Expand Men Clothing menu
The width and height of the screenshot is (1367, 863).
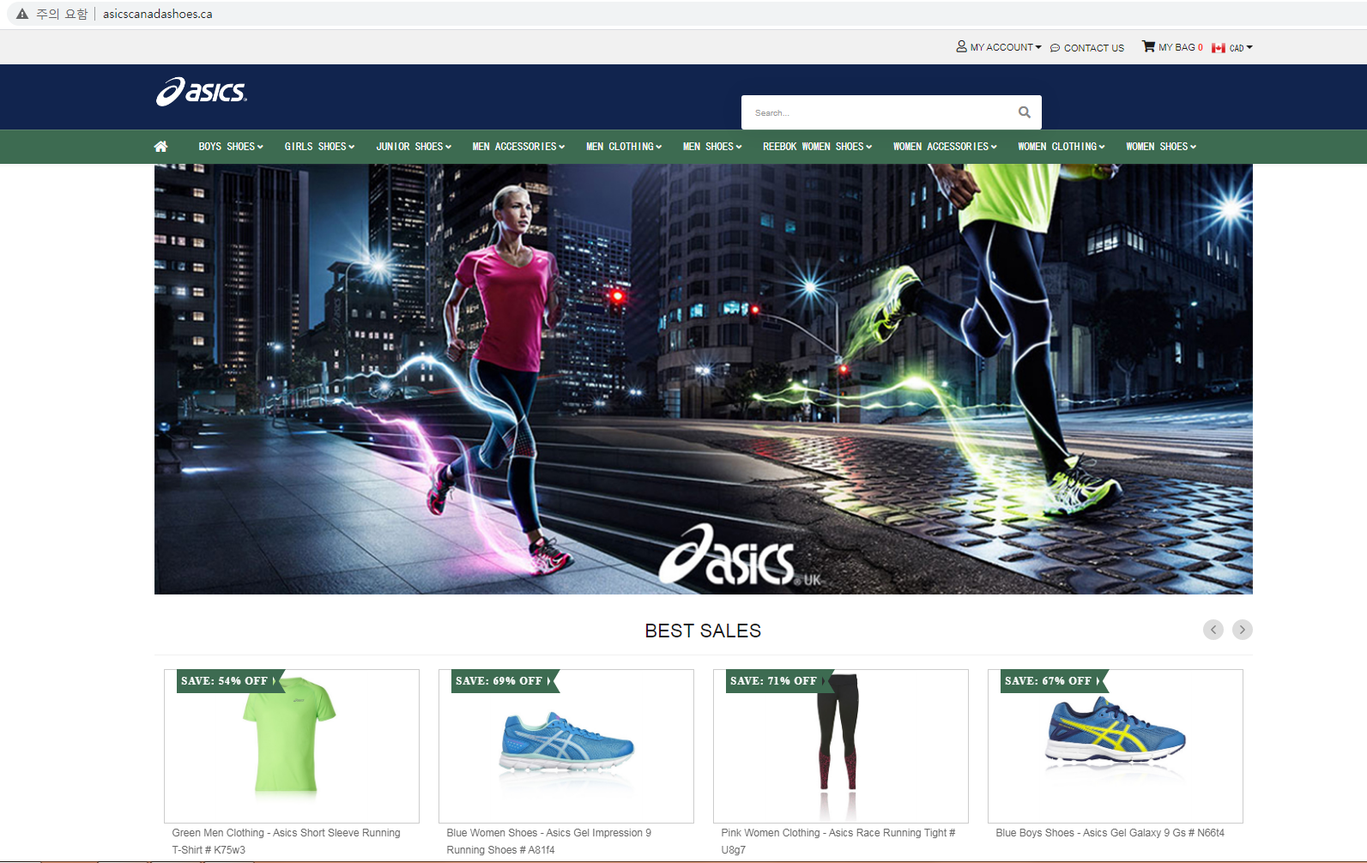click(624, 147)
